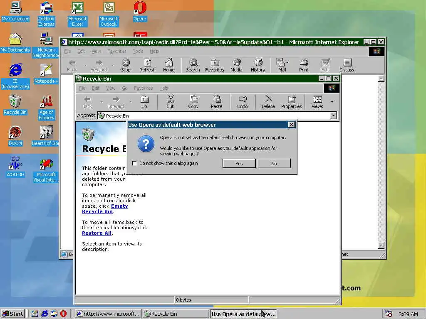Open Favorites pane in Internet Explorer toolbar
Image resolution: width=426 pixels, height=319 pixels.
(x=215, y=65)
